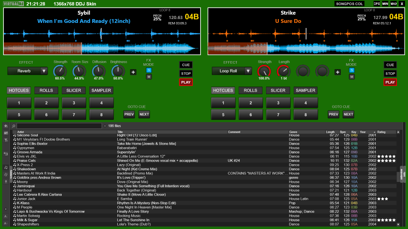Expand the Folders side panel handle
This screenshot has width=408, height=229.
point(11,174)
